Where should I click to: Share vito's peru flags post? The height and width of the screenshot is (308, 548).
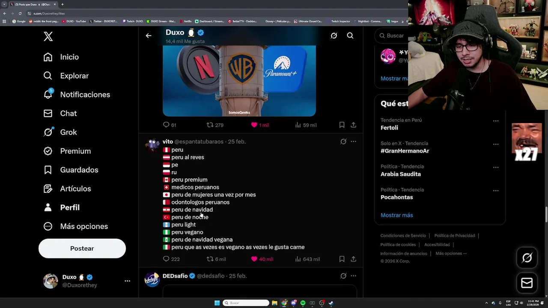353,259
